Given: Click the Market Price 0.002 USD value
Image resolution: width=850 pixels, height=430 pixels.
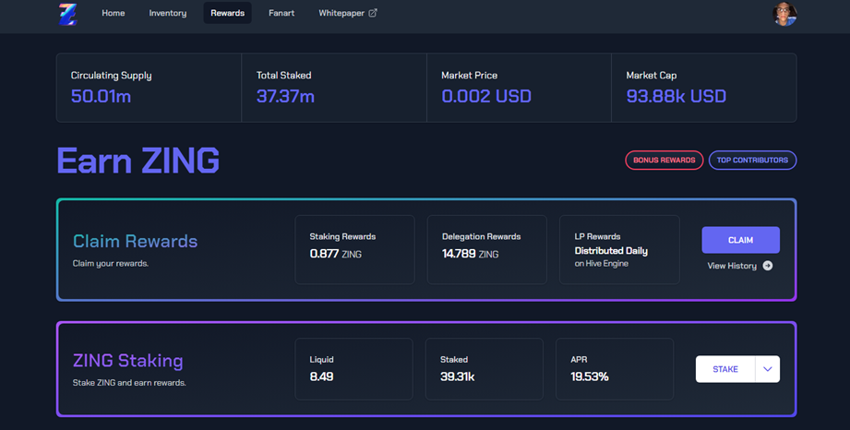Looking at the screenshot, I should tap(486, 96).
